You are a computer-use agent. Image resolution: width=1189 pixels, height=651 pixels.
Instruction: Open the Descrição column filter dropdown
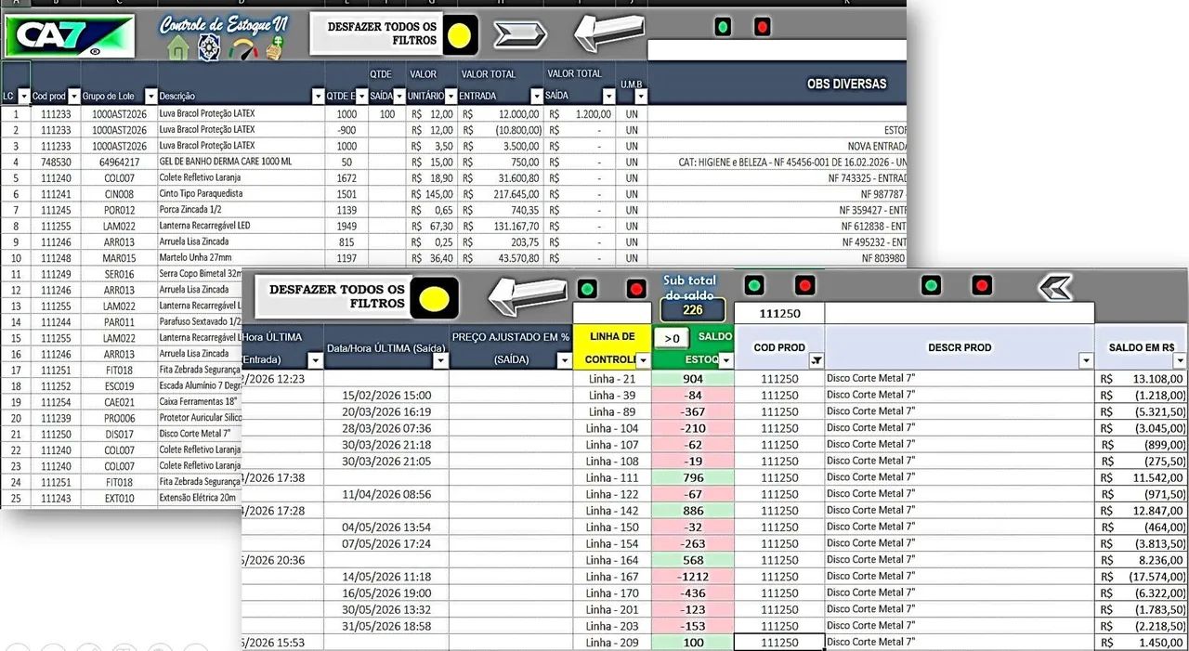point(318,96)
